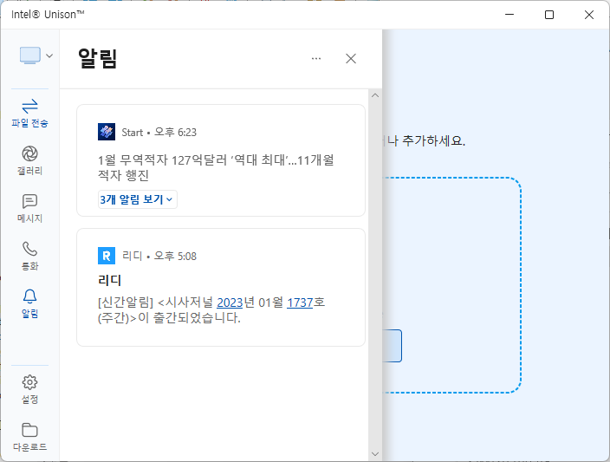
Task: Open the 통화 calls section
Action: click(x=29, y=256)
